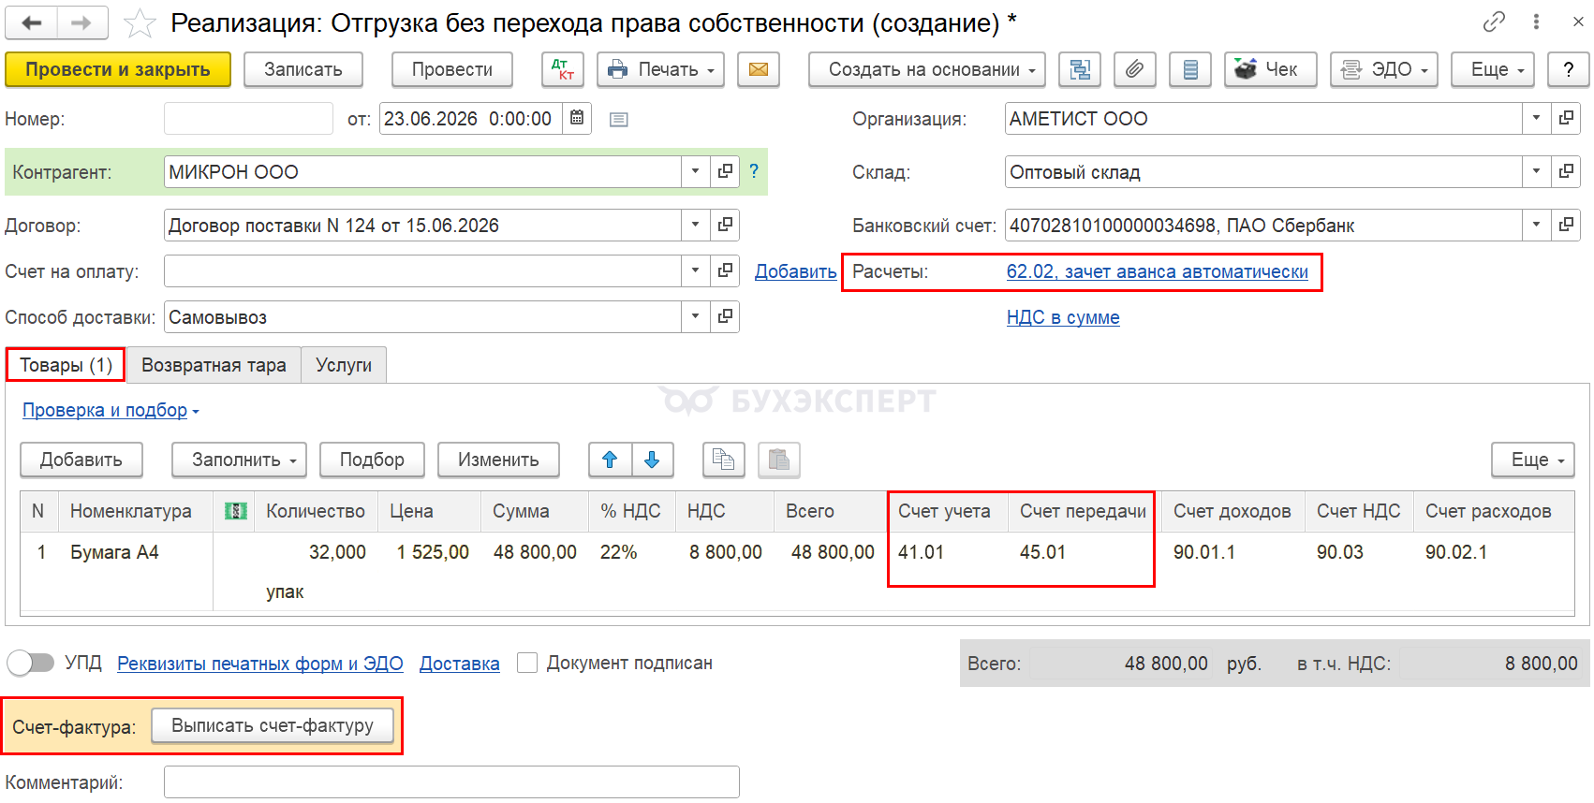1594x803 pixels.
Task: Open the help question mark button
Action: (1569, 69)
